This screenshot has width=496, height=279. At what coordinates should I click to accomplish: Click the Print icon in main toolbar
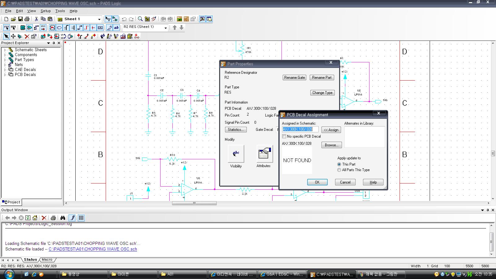coord(27,19)
